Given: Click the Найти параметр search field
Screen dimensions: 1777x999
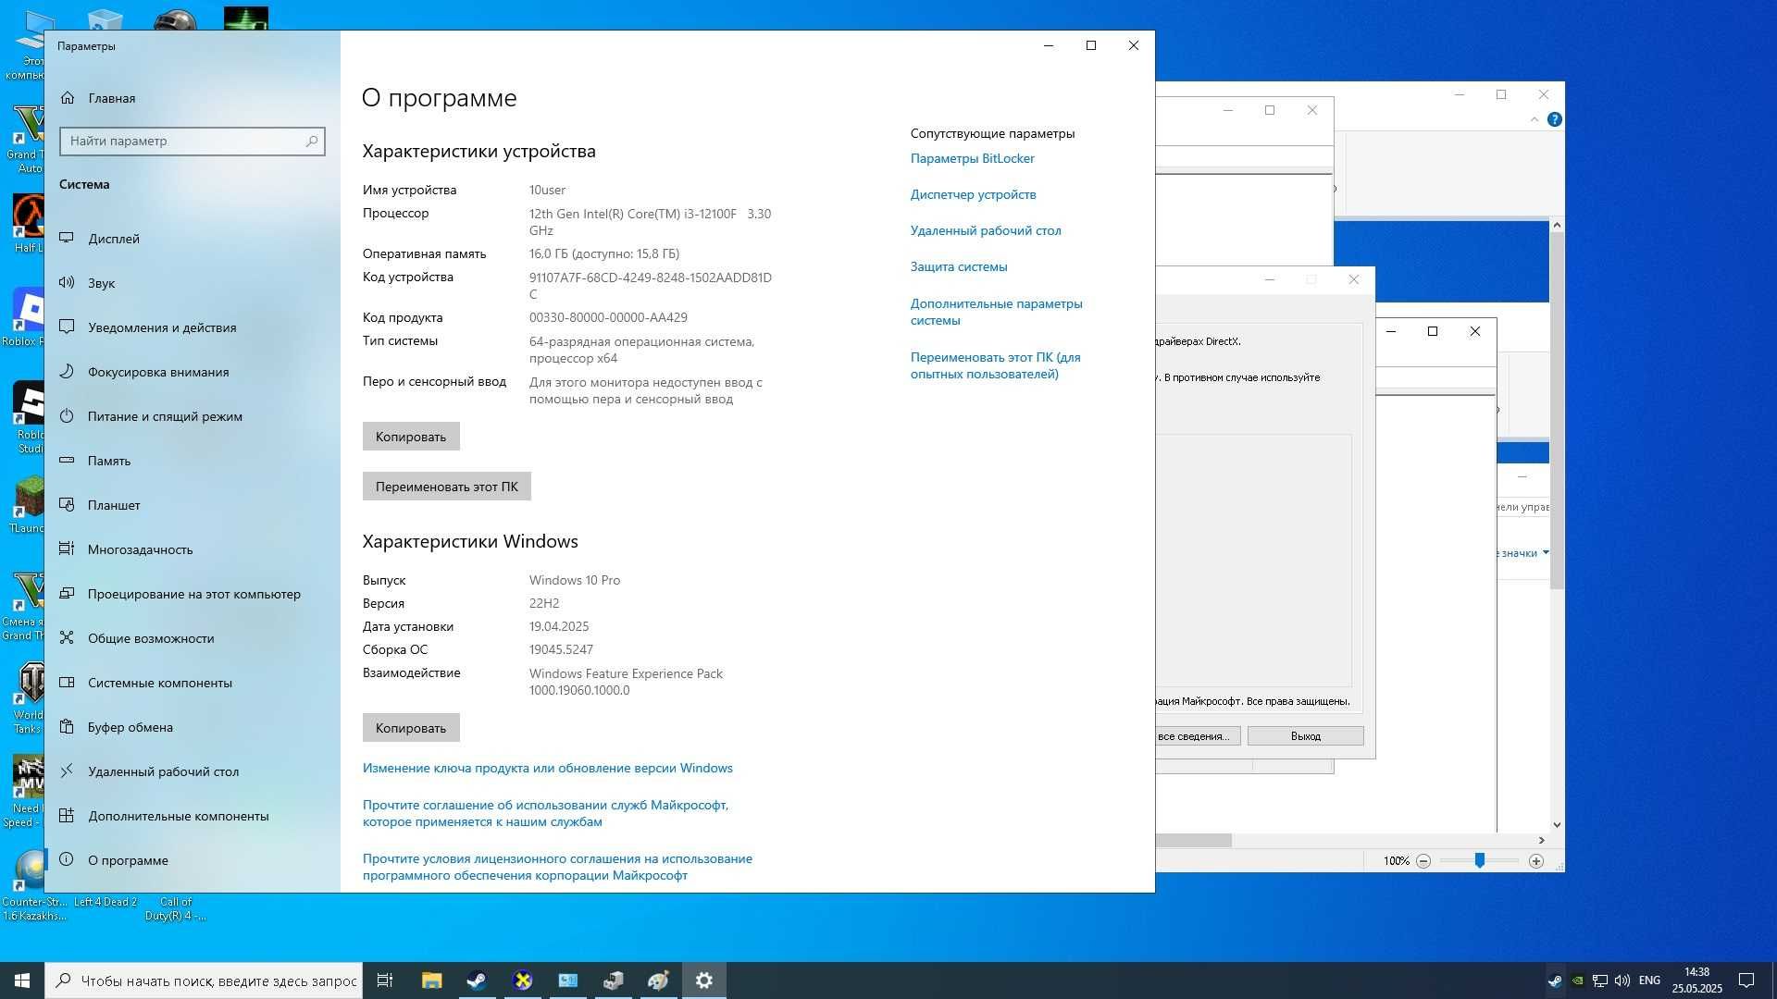Looking at the screenshot, I should click(192, 142).
